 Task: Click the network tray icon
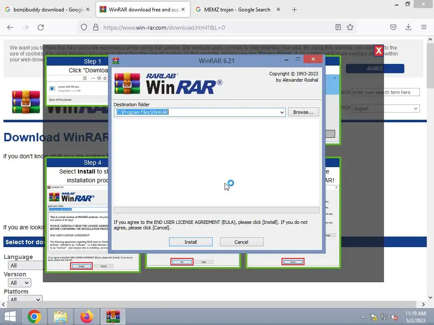click(384, 317)
